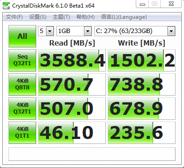Open the 语言(L)(Language) menu

(124, 17)
